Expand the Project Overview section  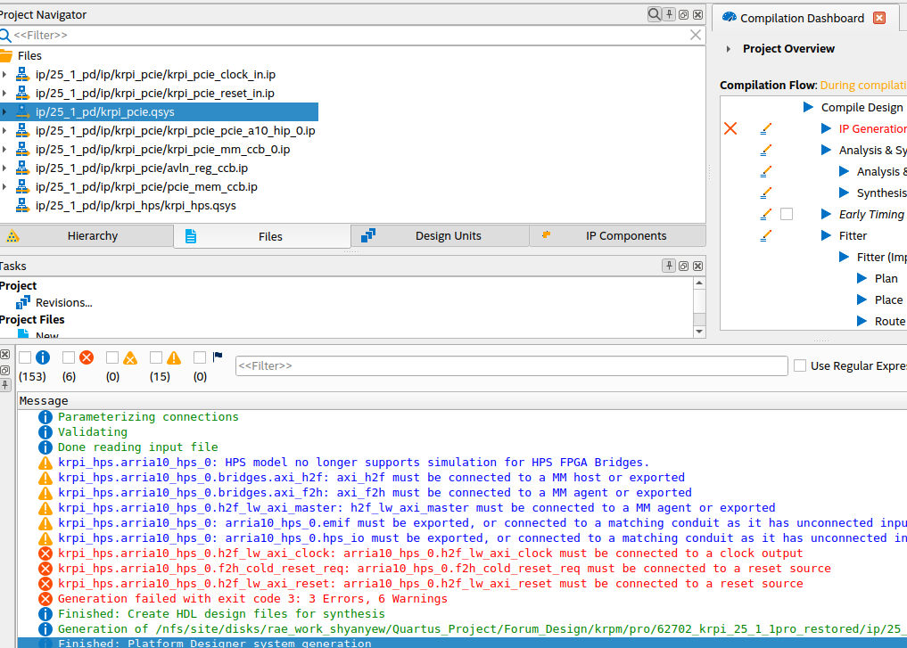tap(729, 49)
